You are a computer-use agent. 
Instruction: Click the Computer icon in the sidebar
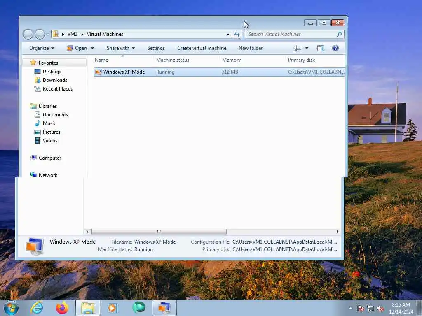click(x=33, y=158)
